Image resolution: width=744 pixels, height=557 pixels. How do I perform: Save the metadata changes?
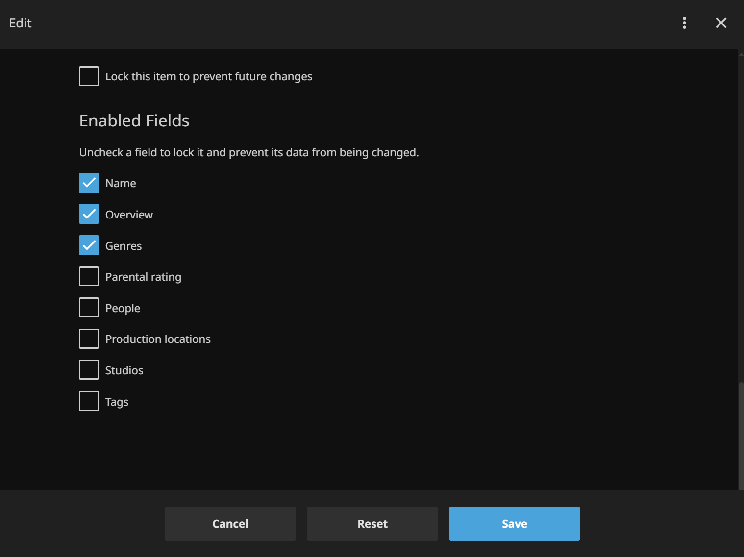(514, 524)
